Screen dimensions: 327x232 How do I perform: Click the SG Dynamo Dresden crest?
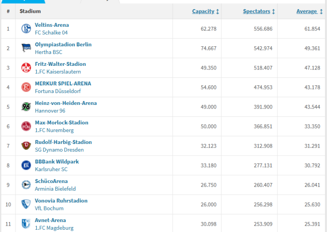(26, 146)
